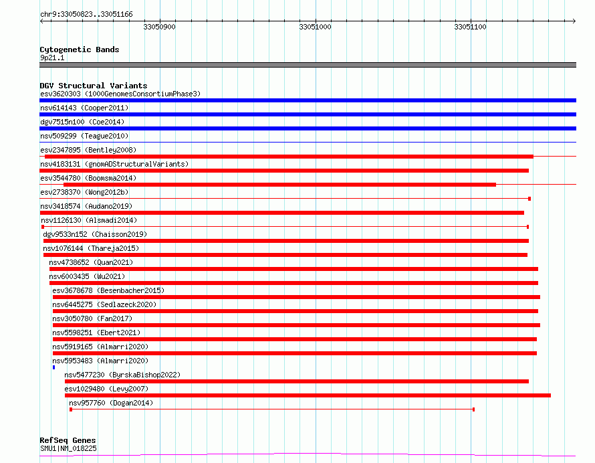This screenshot has height=463, width=595.
Task: Click the RefSeq Genes track title
Action: (68, 440)
